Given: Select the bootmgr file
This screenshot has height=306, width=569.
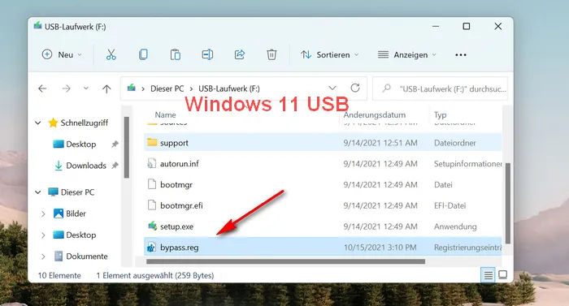Looking at the screenshot, I should [323, 184].
